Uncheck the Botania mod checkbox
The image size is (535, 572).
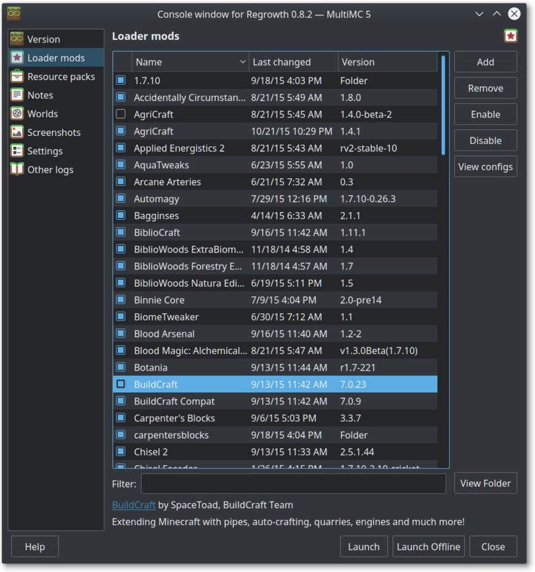tap(120, 367)
